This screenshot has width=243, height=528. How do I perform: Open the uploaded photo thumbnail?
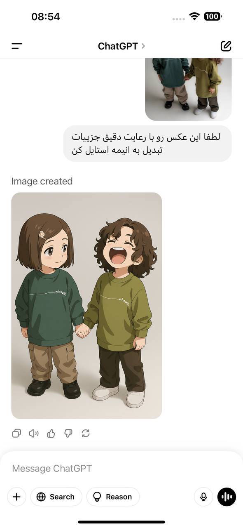[188, 90]
